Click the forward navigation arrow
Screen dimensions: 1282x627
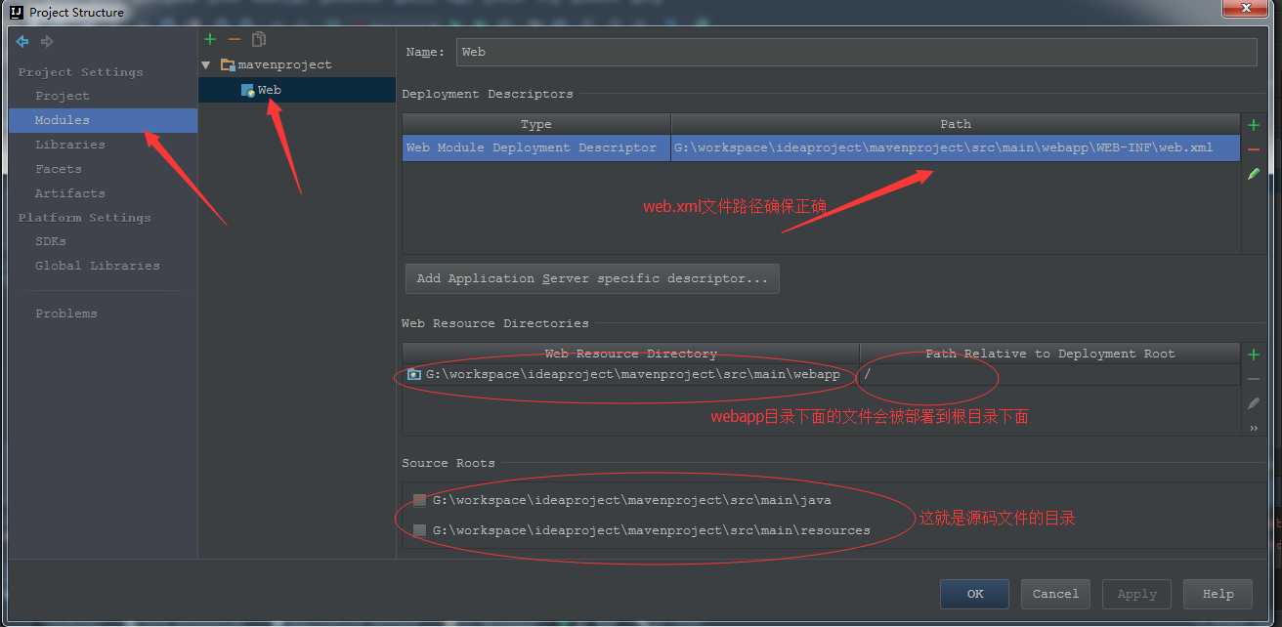point(47,41)
